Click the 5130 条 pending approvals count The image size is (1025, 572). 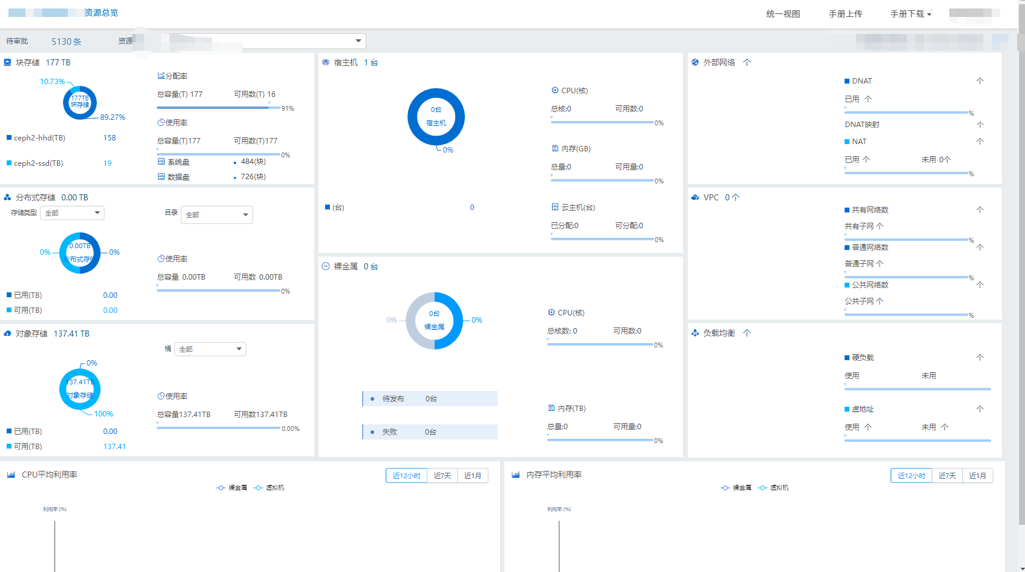pyautogui.click(x=66, y=42)
